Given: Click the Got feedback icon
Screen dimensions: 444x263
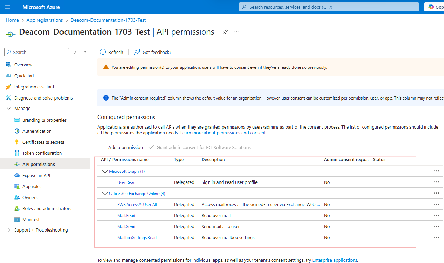Looking at the screenshot, I should click(137, 52).
